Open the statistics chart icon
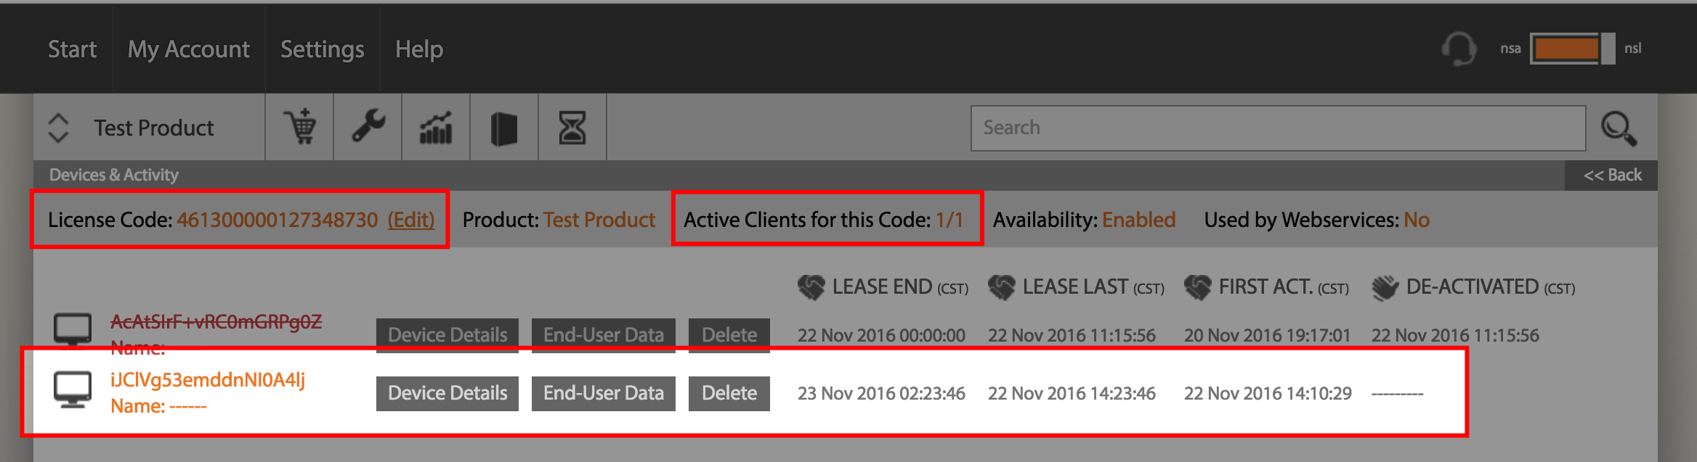 click(436, 127)
